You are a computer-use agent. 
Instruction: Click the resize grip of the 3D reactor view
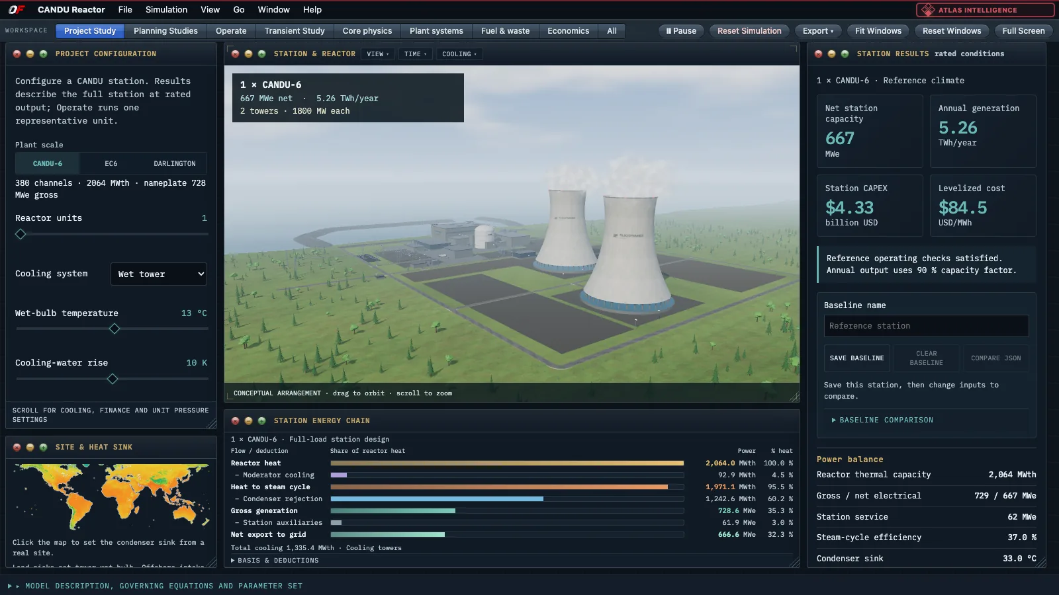pyautogui.click(x=794, y=397)
